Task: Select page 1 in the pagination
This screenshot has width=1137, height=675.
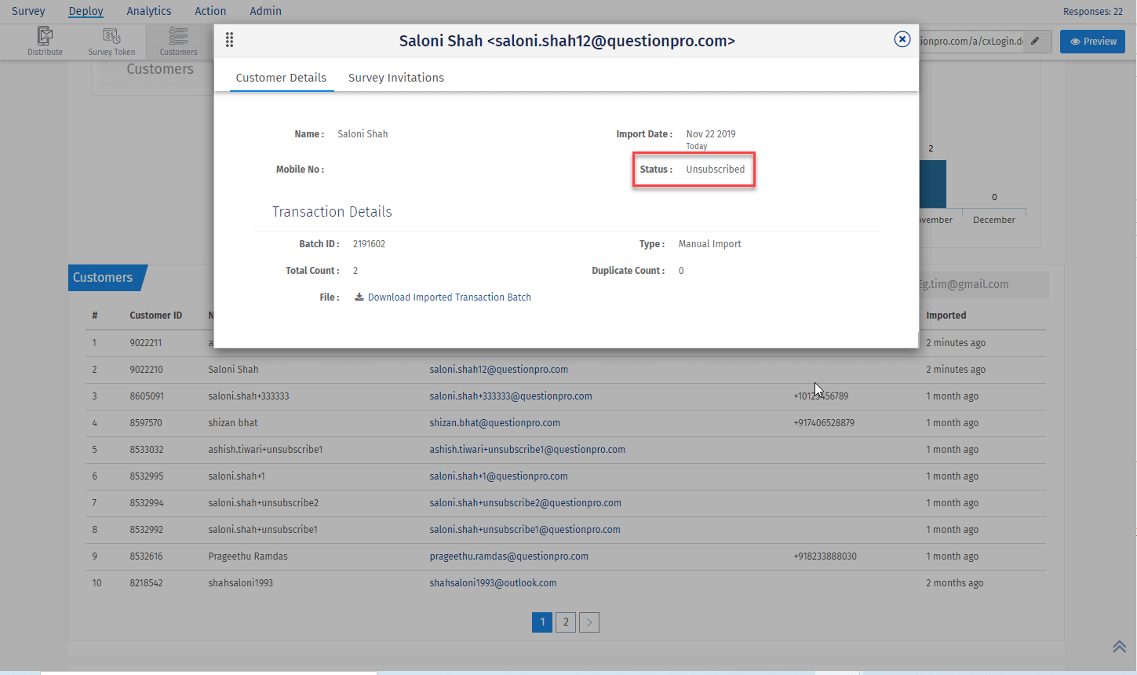Action: 542,622
